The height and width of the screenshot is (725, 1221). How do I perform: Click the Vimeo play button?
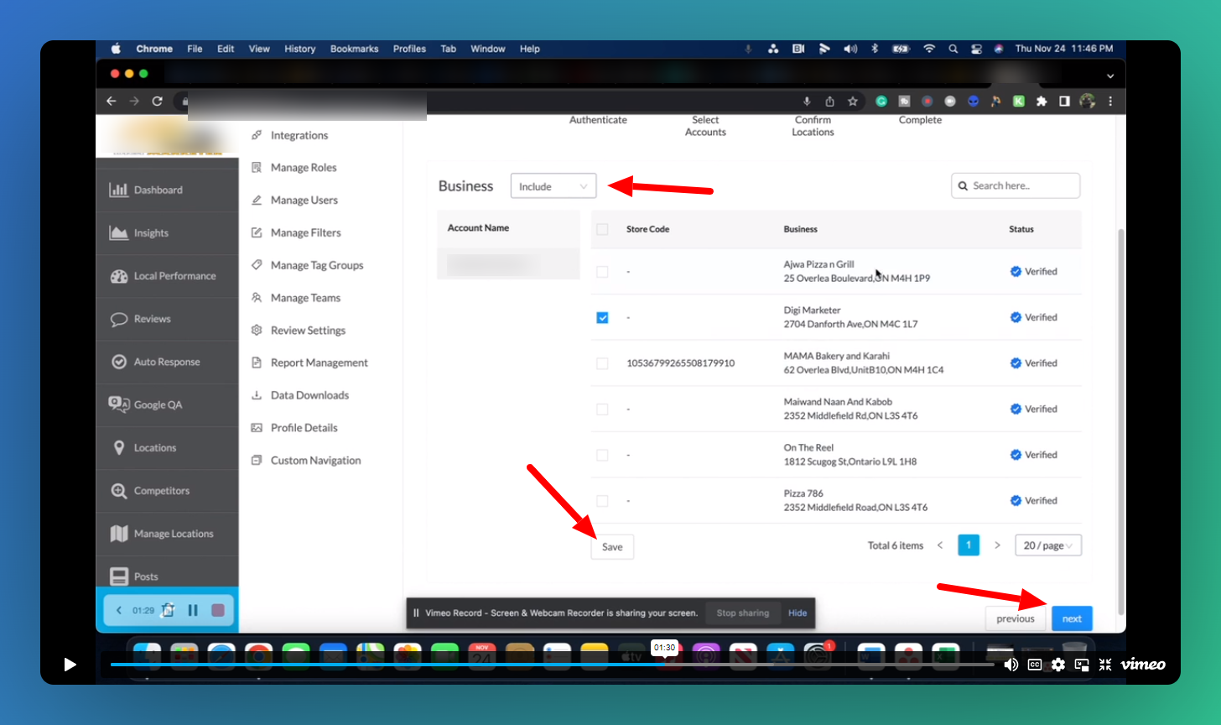coord(70,665)
